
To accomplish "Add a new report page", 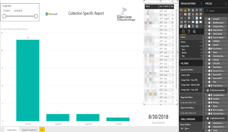I will tap(42, 130).
